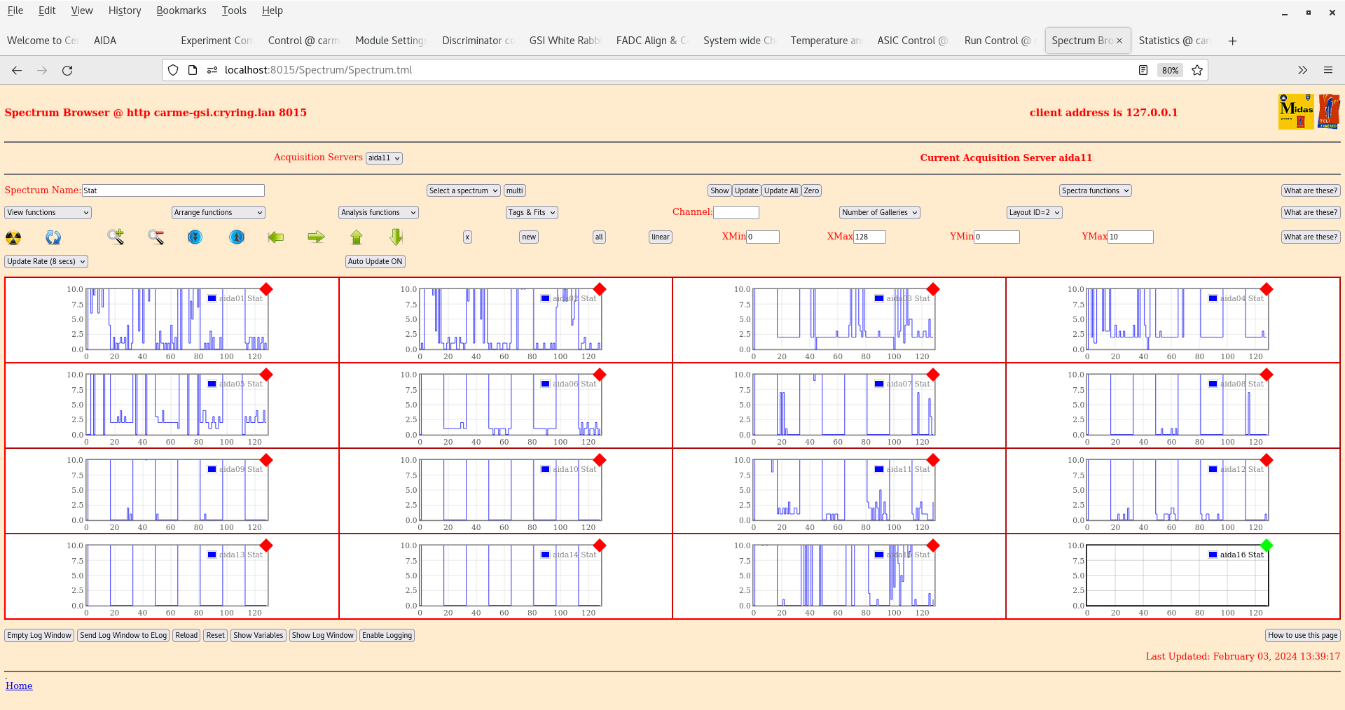
Task: Follow the Home link
Action: (x=19, y=685)
